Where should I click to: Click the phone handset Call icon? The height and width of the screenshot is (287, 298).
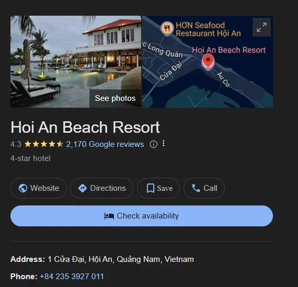coord(196,188)
